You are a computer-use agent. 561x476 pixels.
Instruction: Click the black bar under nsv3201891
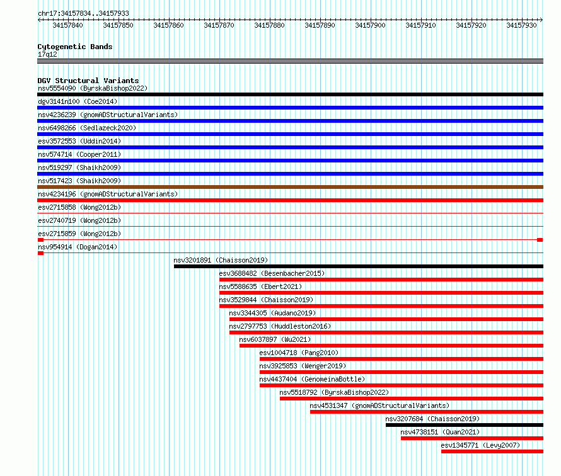point(359,266)
